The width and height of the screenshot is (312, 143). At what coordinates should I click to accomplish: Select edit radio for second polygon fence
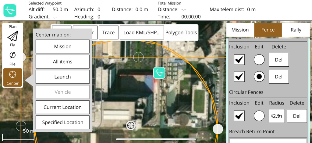(259, 77)
